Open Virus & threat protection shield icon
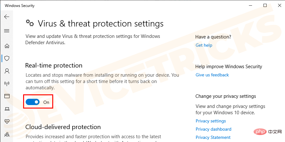This screenshot has height=142, width=285. pos(7,58)
